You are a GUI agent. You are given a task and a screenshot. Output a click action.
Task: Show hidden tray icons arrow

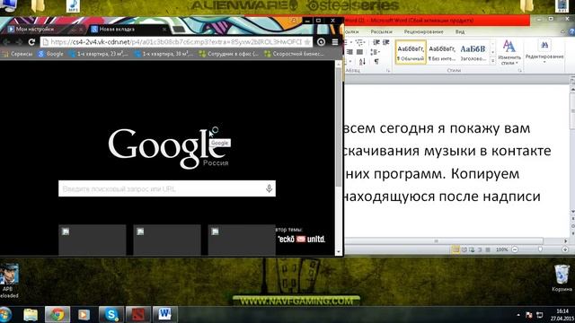[518, 315]
